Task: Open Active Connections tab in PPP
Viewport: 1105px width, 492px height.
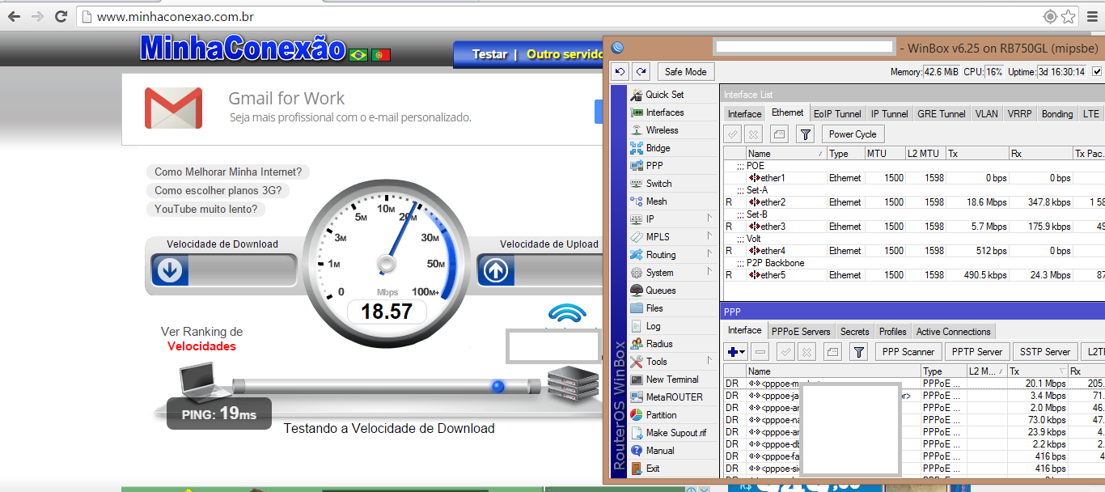Action: coord(953,332)
